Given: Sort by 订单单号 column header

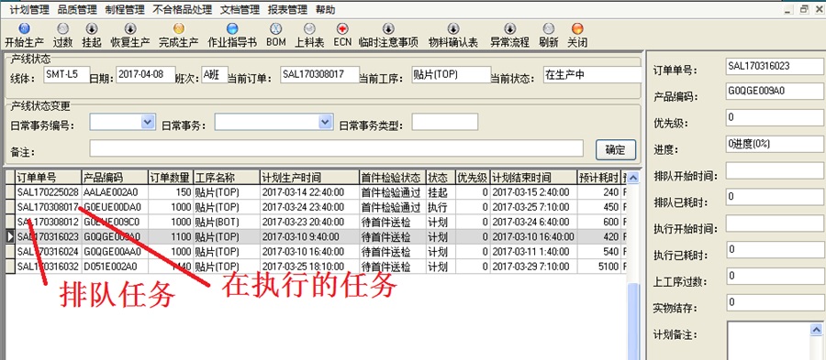Looking at the screenshot, I should (x=48, y=177).
